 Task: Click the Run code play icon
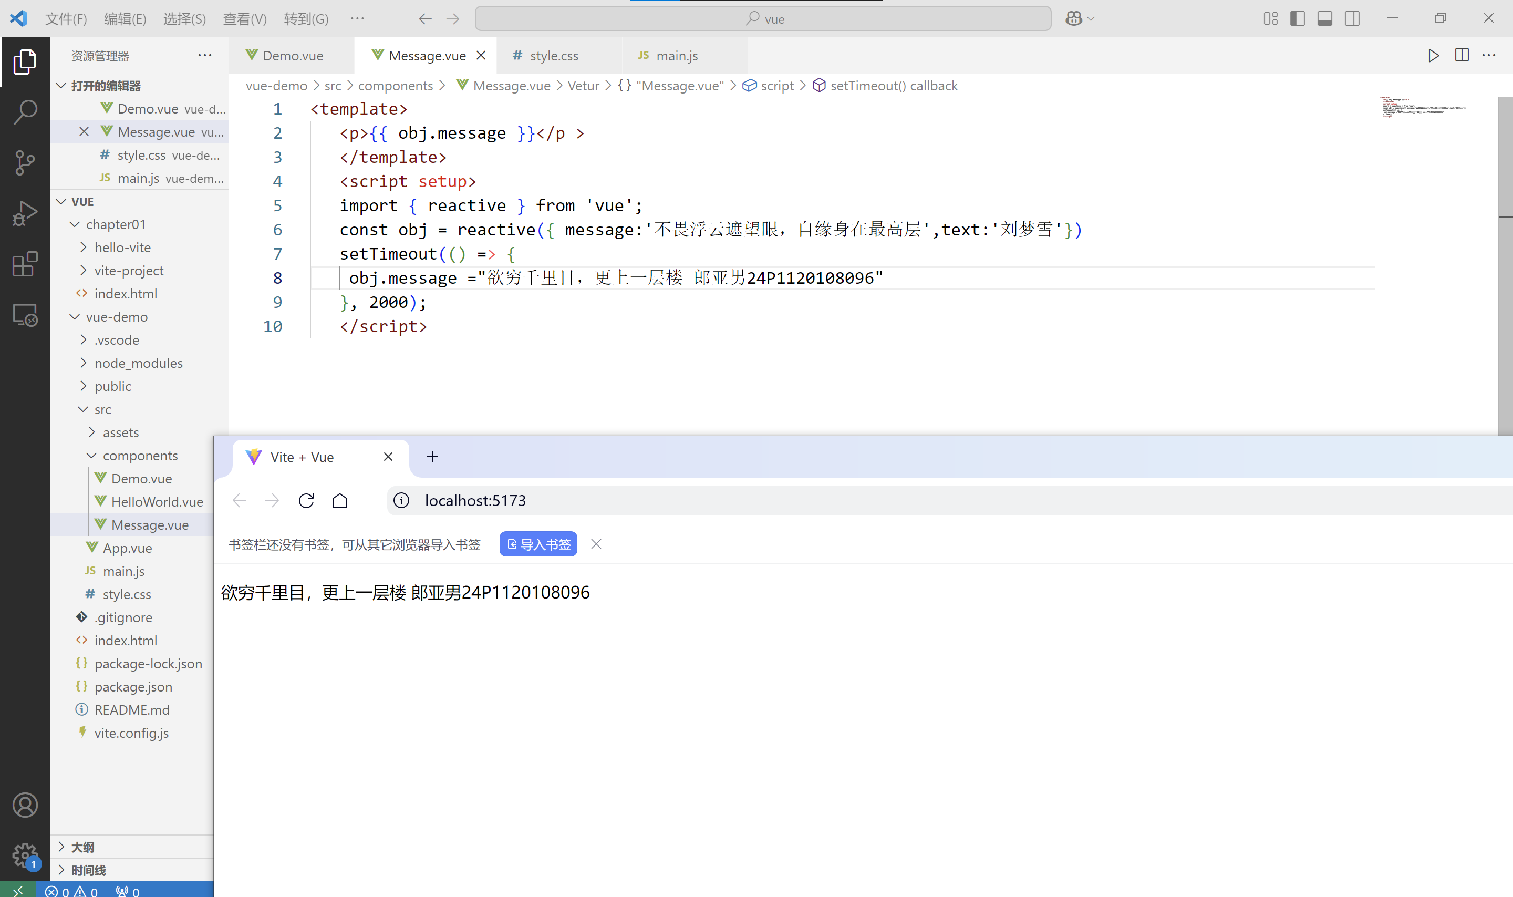tap(1433, 56)
